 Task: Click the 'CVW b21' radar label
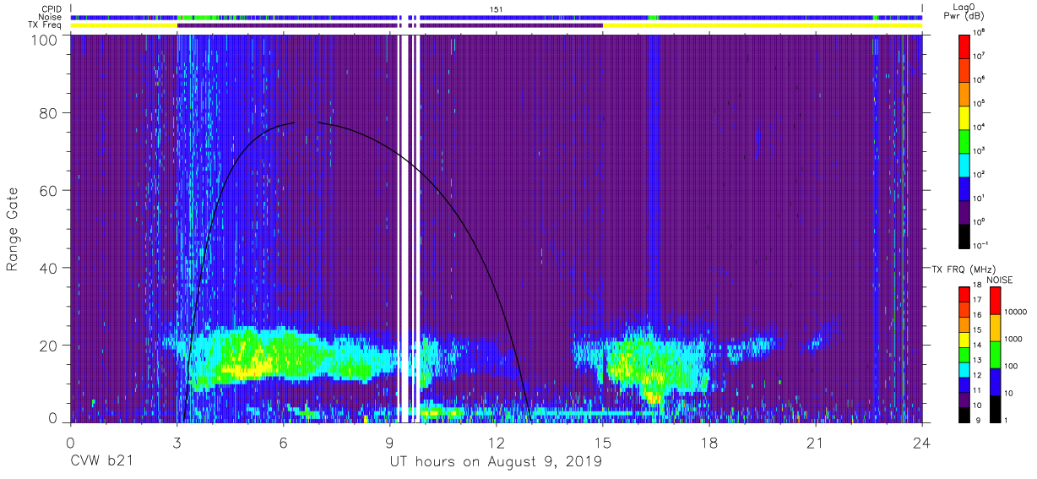101,462
